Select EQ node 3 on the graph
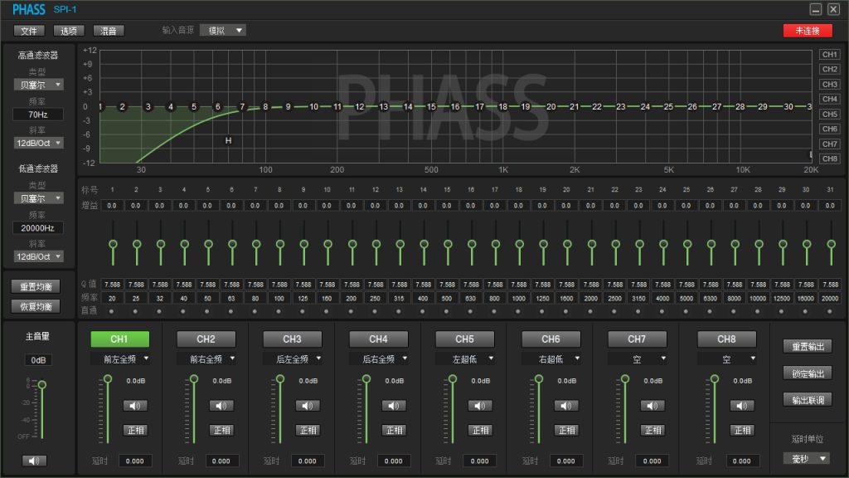This screenshot has width=849, height=478. click(148, 107)
